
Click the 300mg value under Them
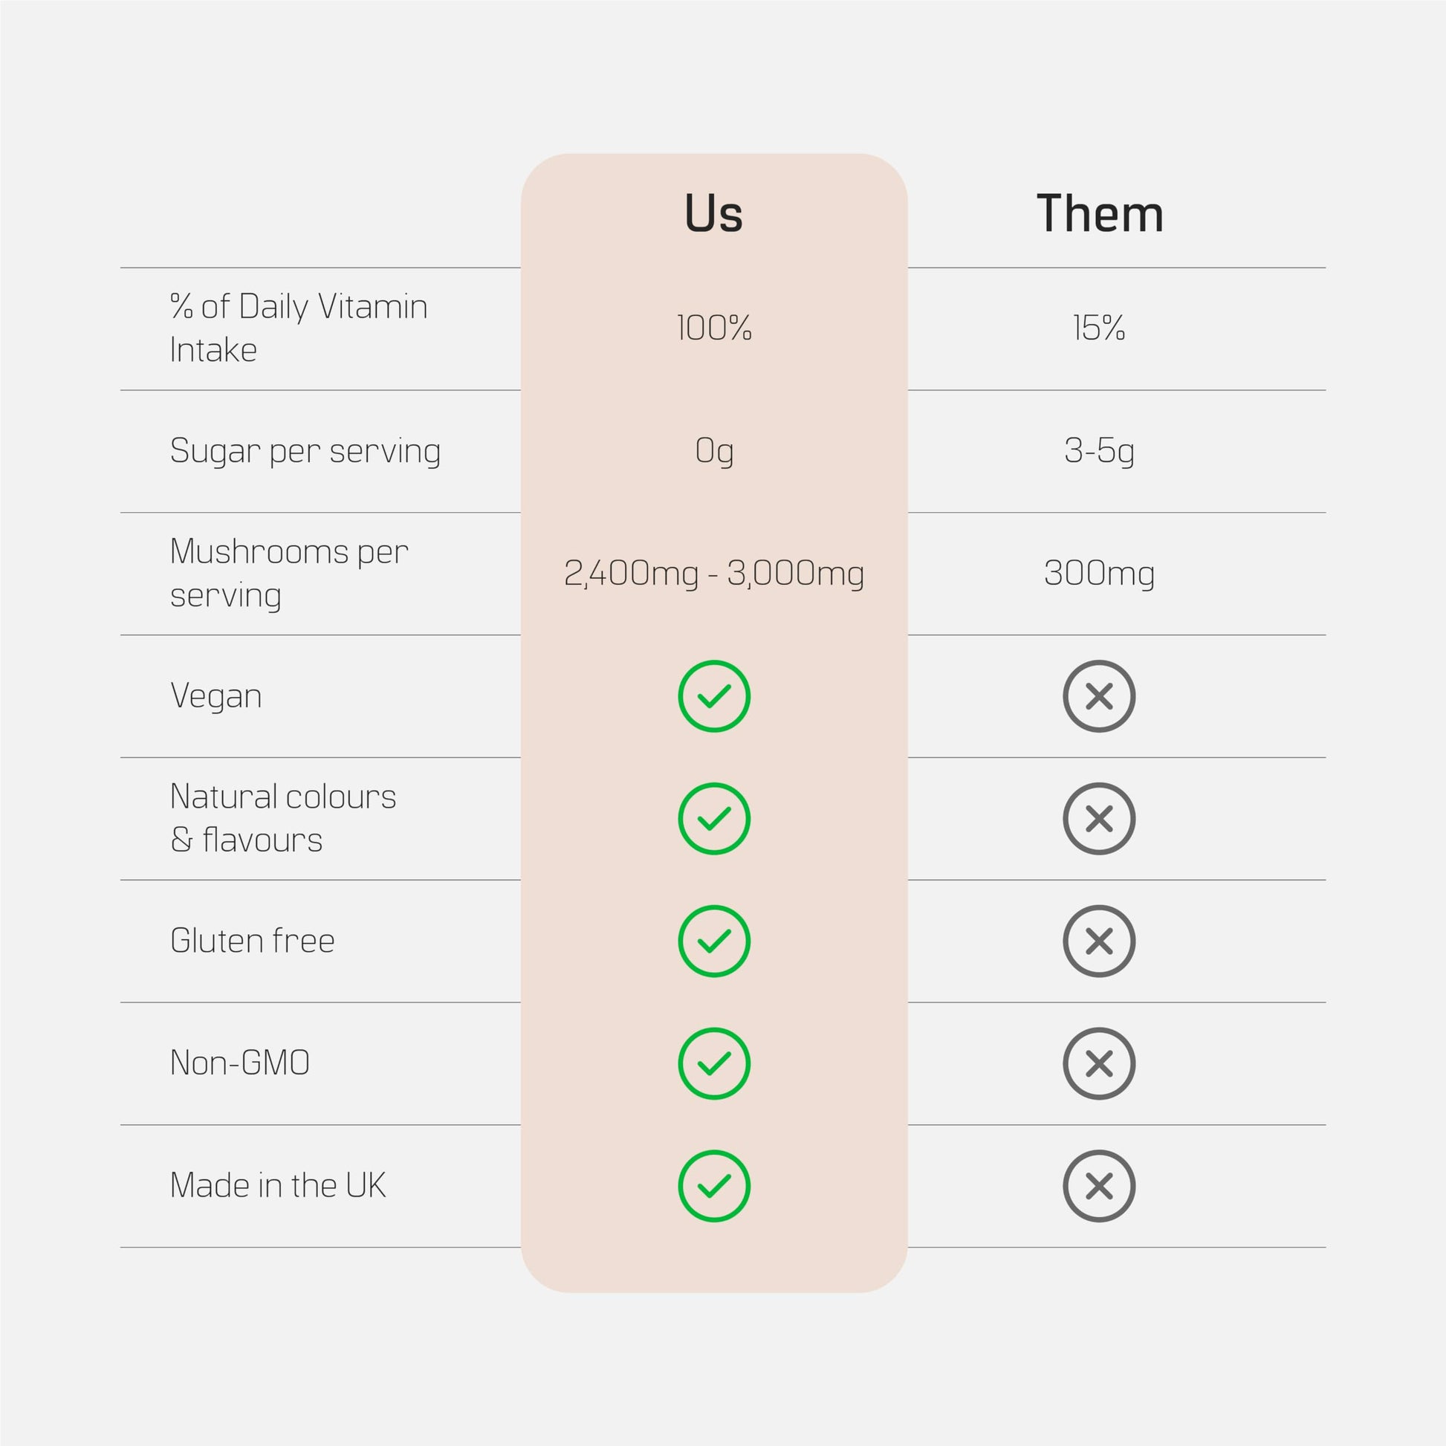(x=1099, y=574)
